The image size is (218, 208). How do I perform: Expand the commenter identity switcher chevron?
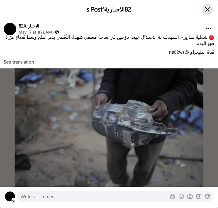click(13, 201)
